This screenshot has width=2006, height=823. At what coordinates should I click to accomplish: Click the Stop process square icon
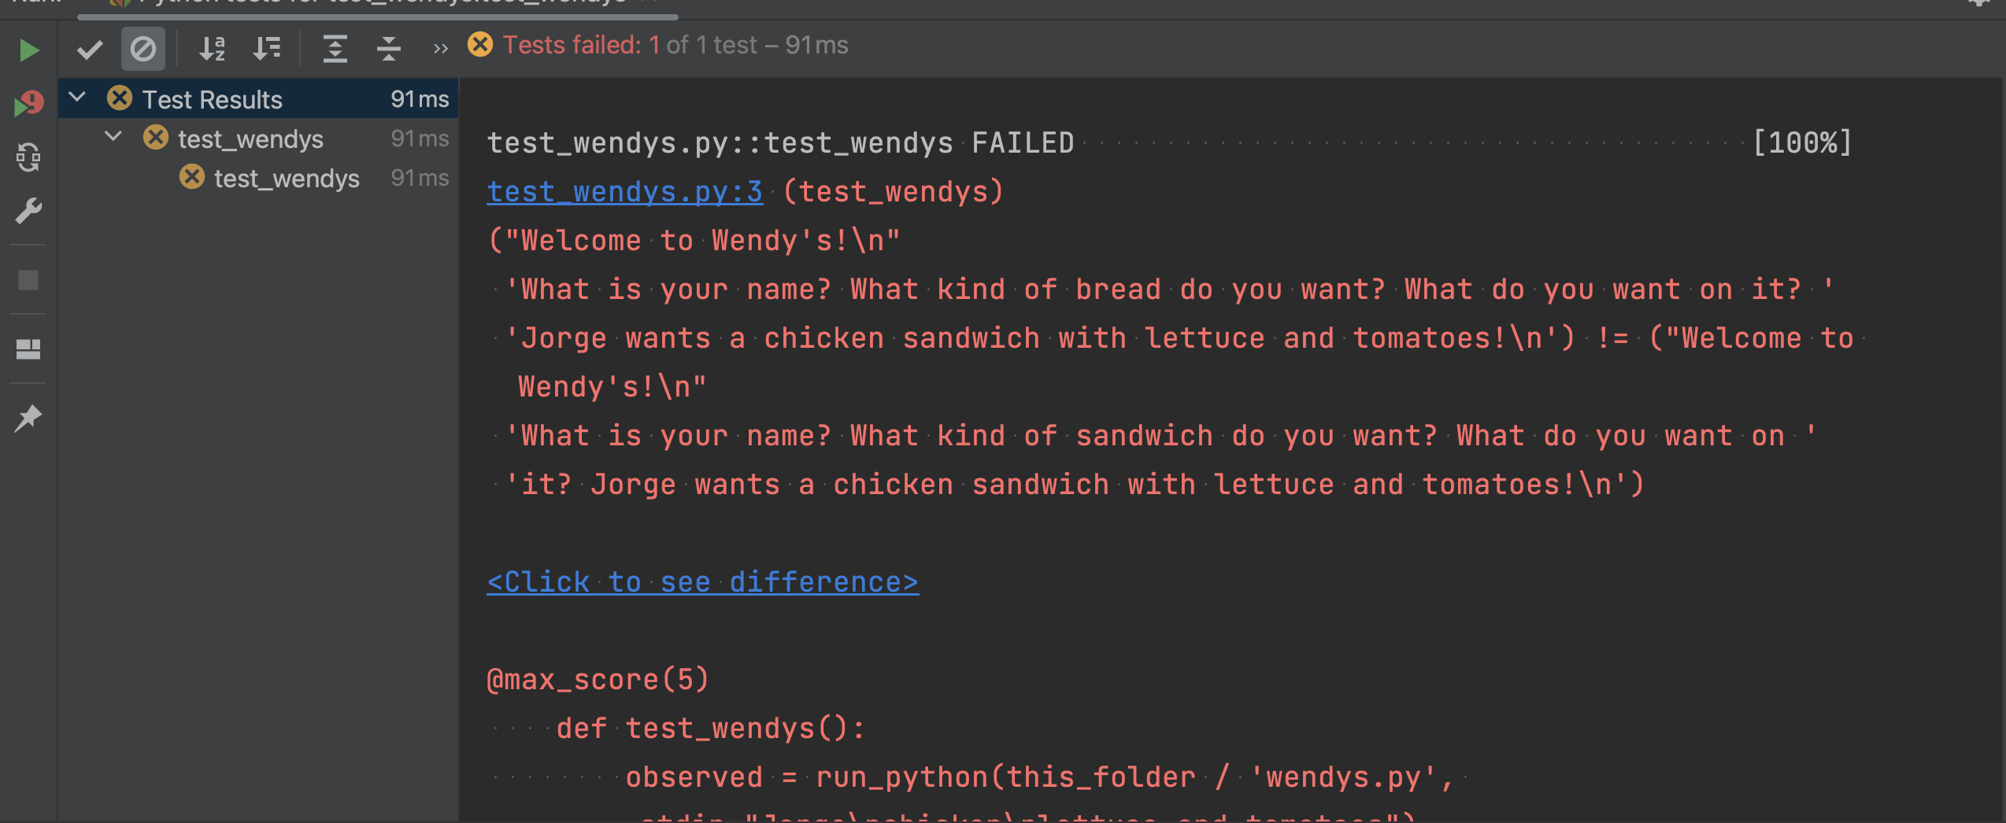coord(28,280)
